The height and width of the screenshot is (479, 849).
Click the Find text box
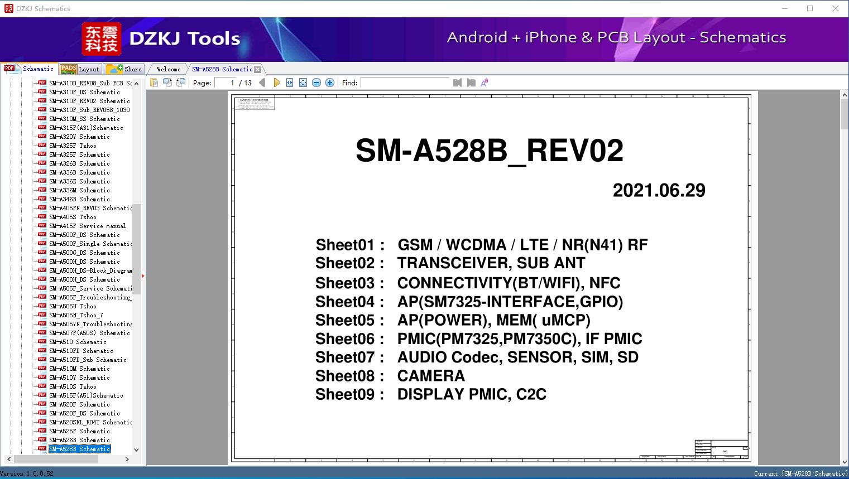click(405, 83)
